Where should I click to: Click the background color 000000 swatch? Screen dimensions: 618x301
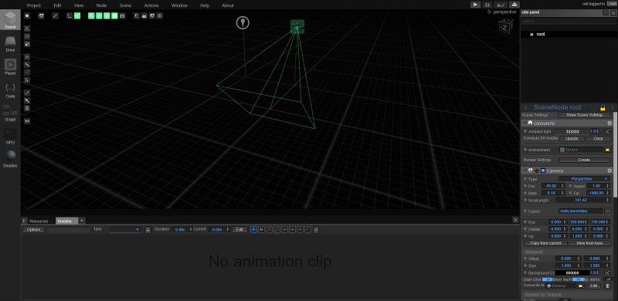[x=572, y=272]
